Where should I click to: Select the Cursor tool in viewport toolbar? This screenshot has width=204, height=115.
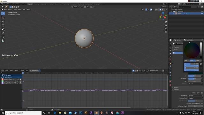(x=3, y=17)
